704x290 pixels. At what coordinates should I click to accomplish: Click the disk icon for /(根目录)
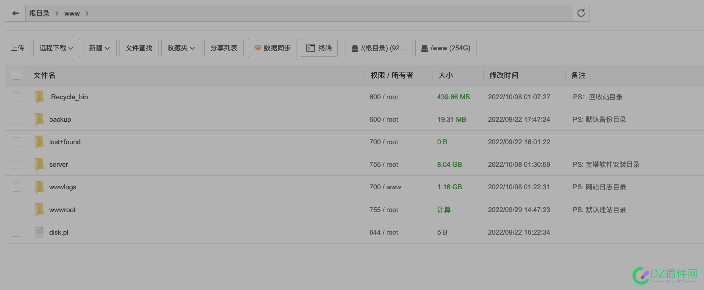[355, 48]
